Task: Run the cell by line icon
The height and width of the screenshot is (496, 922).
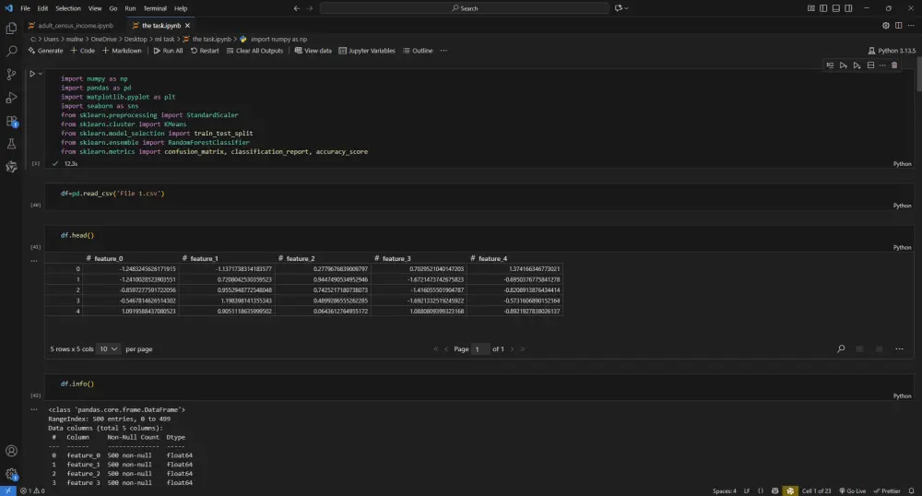Action: [x=830, y=65]
